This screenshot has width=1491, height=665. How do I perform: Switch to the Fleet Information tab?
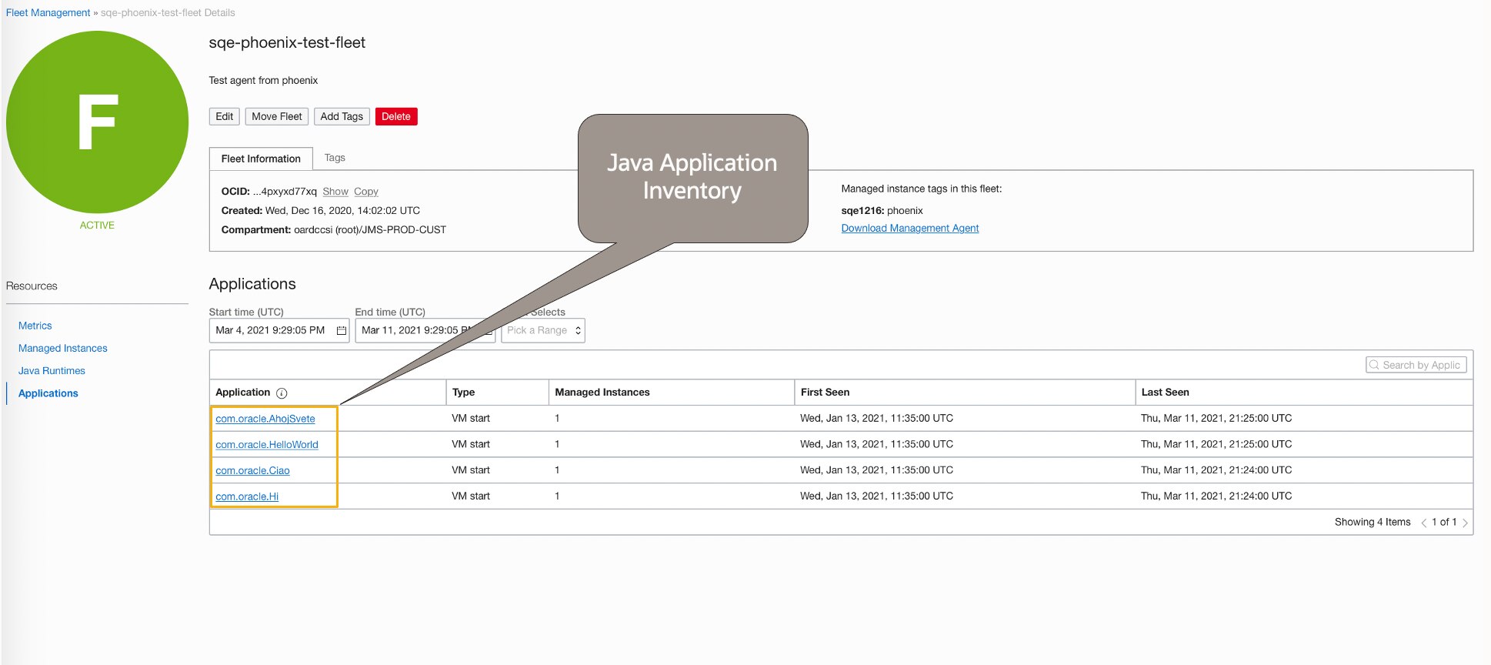coord(261,159)
